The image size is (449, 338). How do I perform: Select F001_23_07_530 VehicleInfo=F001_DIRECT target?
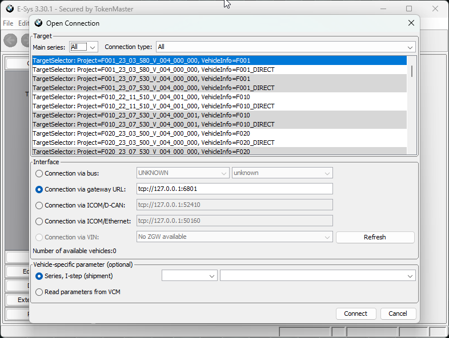[219, 88]
